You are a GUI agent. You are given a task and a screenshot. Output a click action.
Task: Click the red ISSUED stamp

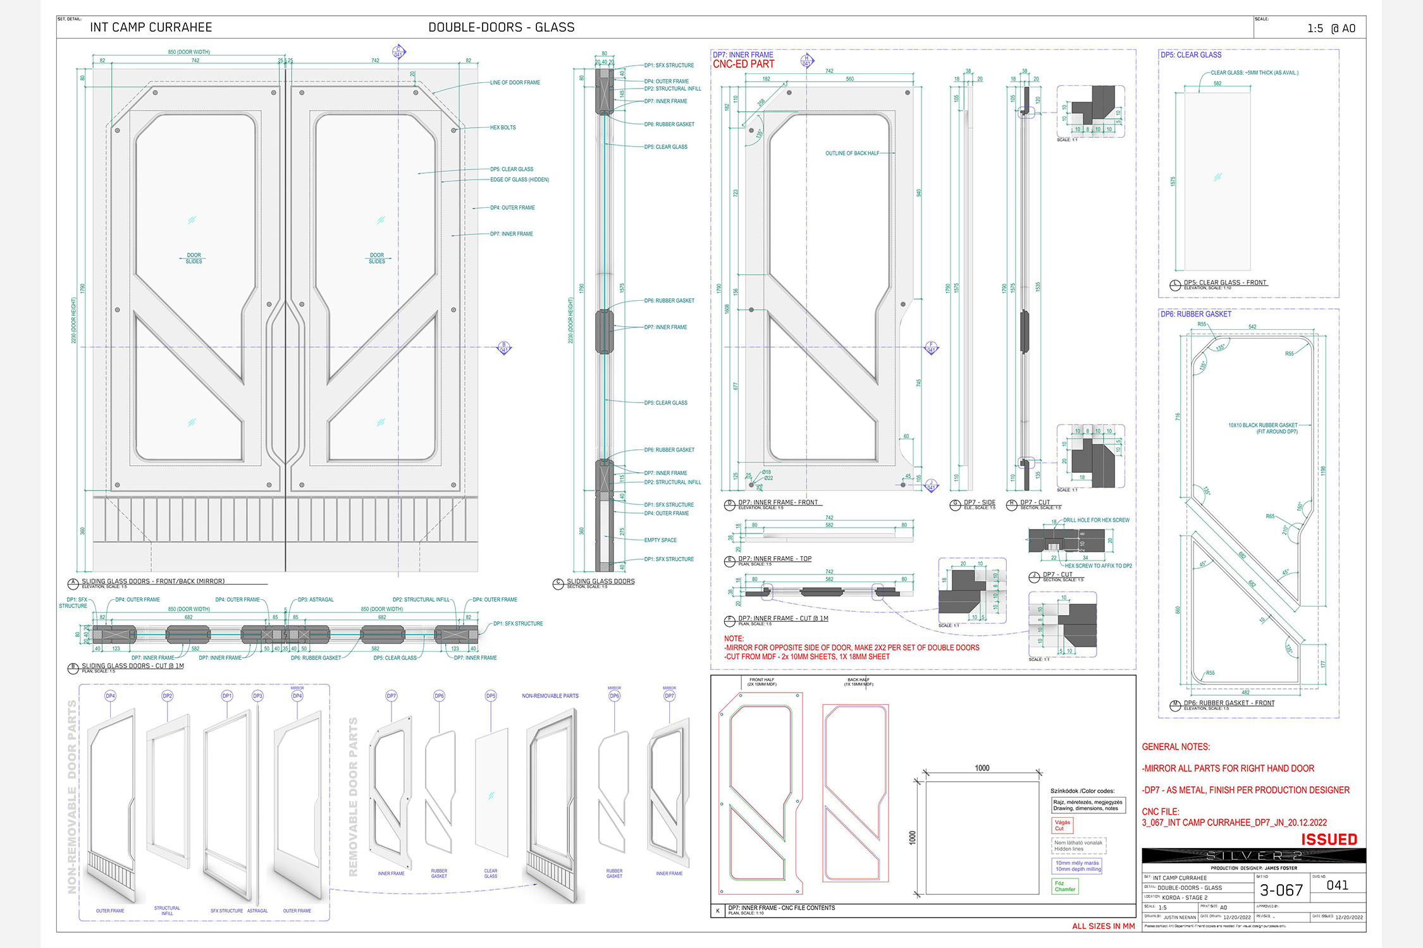click(1329, 839)
